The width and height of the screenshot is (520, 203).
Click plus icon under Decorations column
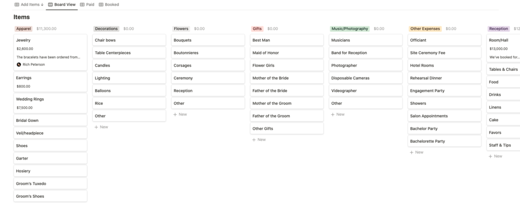(96, 127)
